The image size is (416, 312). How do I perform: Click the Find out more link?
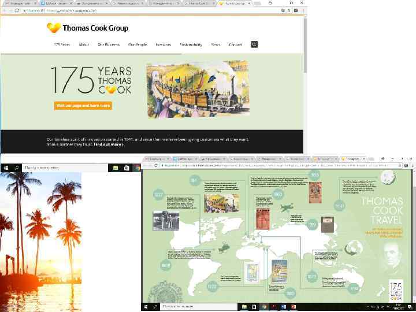[x=109, y=144]
